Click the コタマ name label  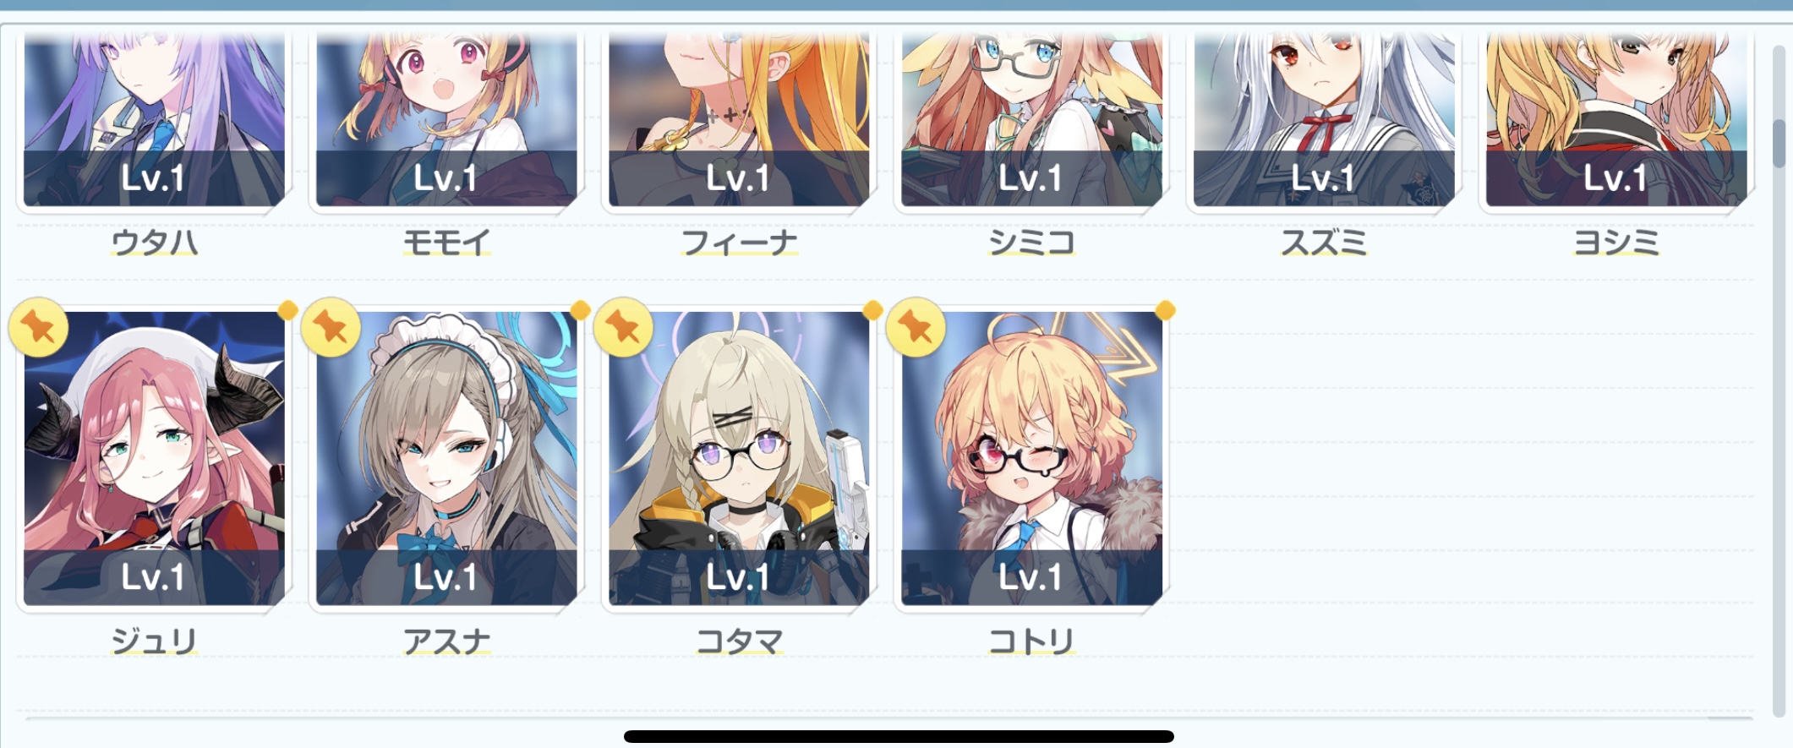click(739, 642)
